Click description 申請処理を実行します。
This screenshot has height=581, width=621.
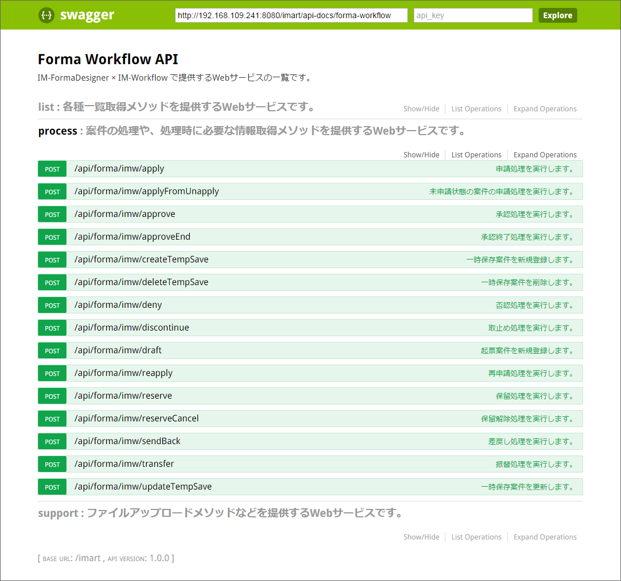(535, 169)
